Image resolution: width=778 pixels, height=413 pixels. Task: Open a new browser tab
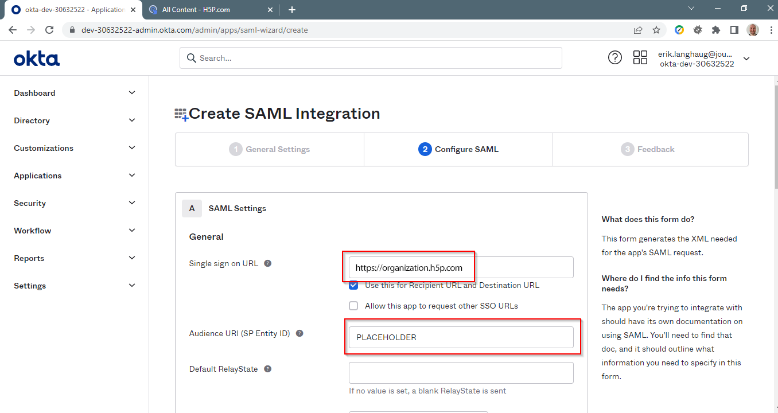(292, 9)
